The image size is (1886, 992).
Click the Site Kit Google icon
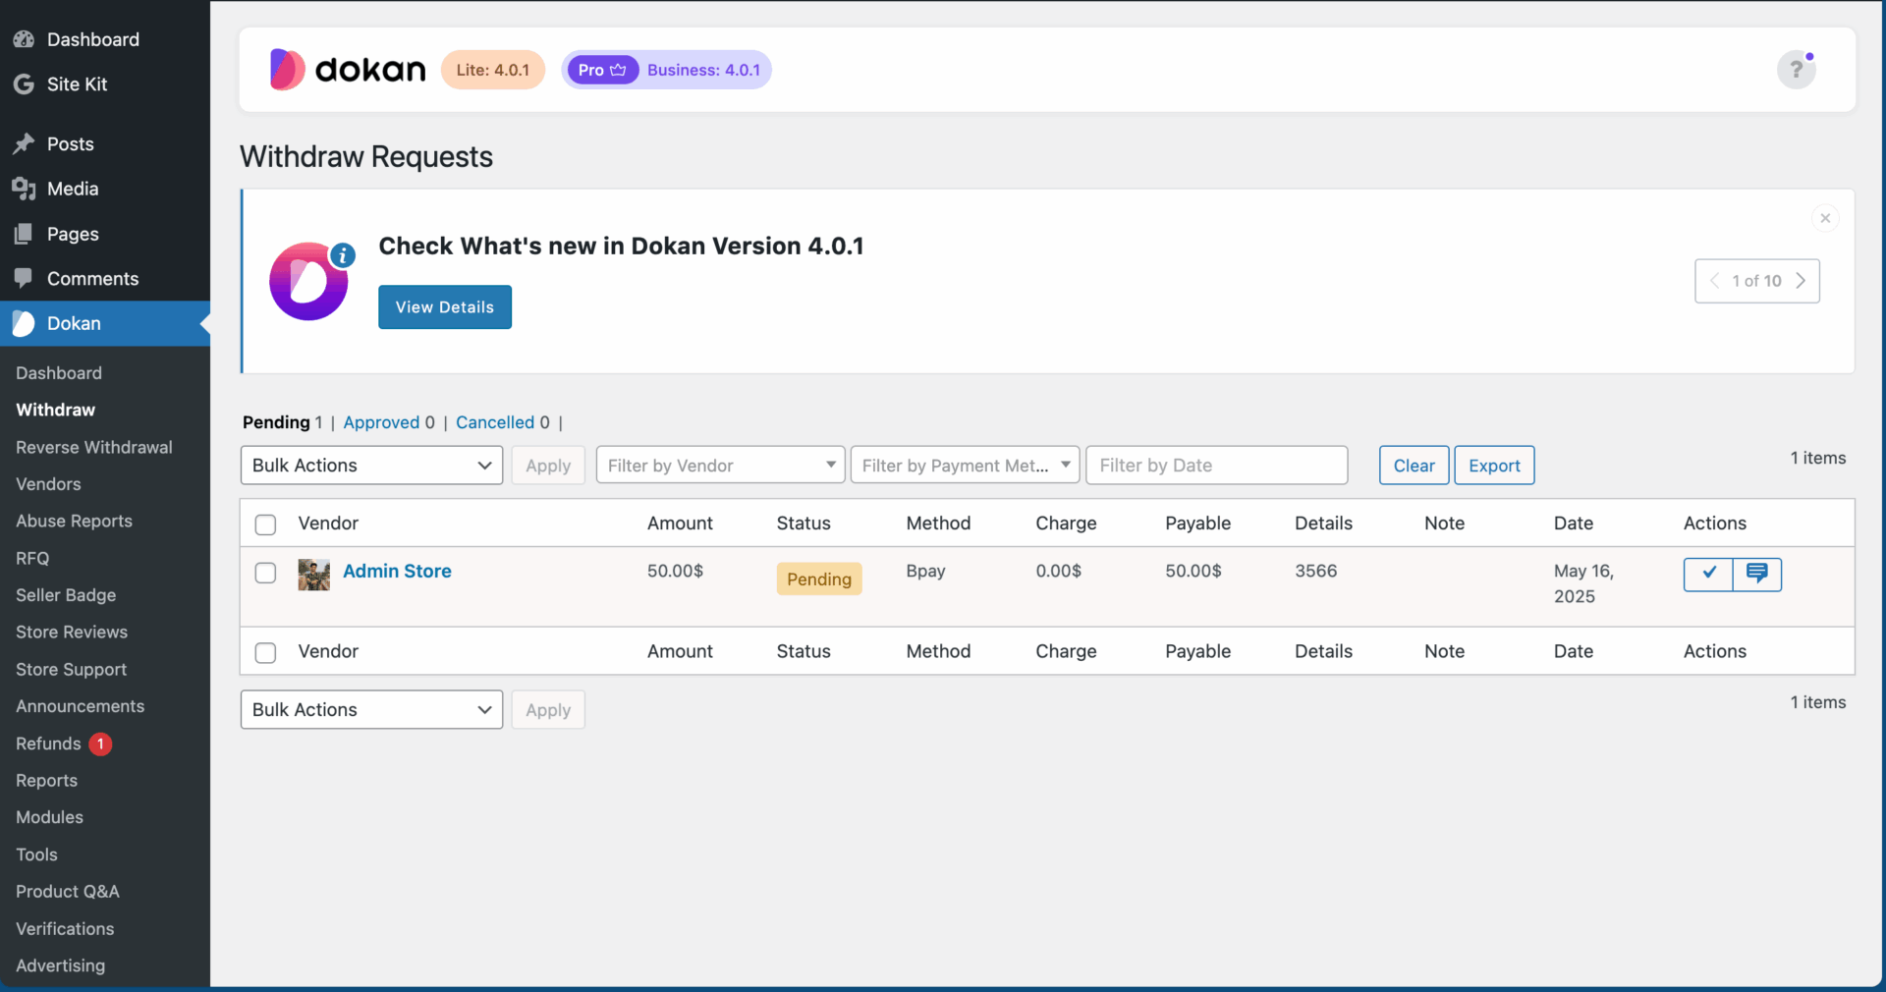tap(24, 84)
